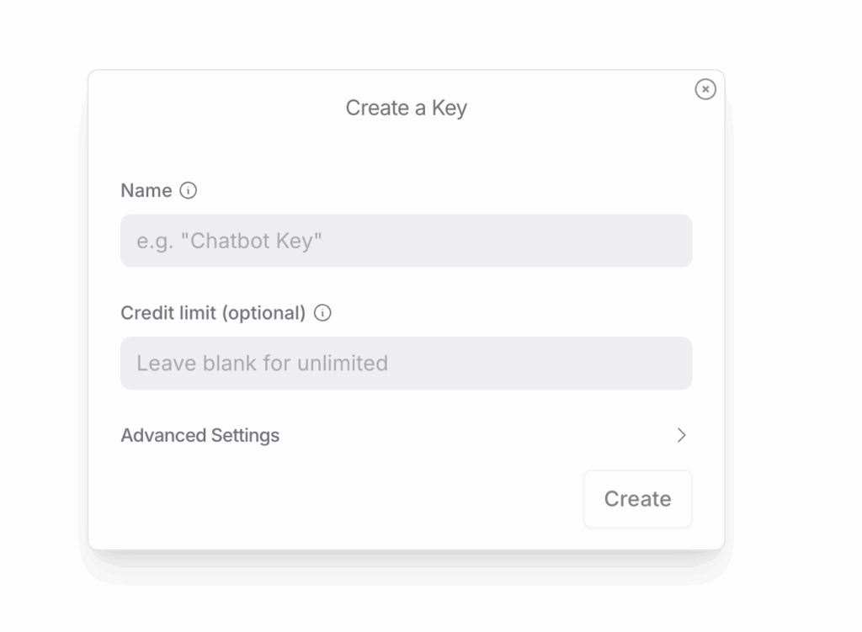The width and height of the screenshot is (862, 632).
Task: Dismiss the dialog using the X icon
Action: coord(705,89)
